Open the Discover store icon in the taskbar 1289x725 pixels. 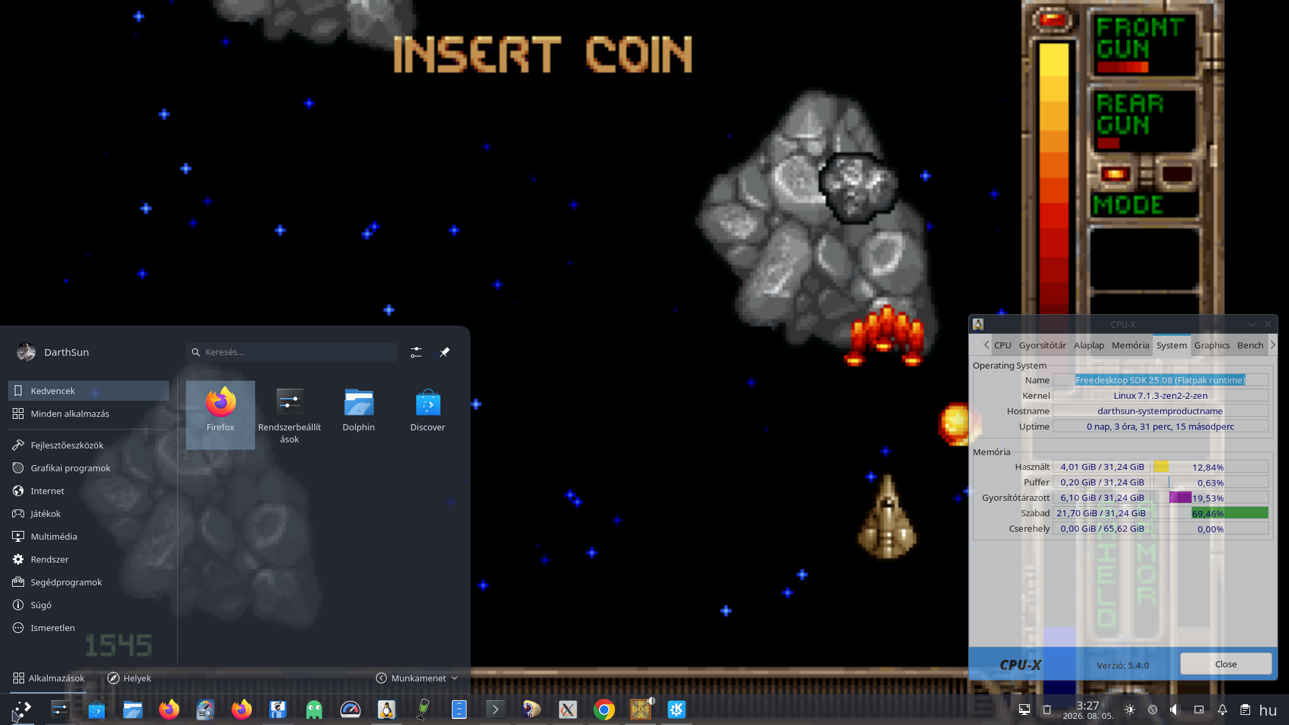pos(97,710)
